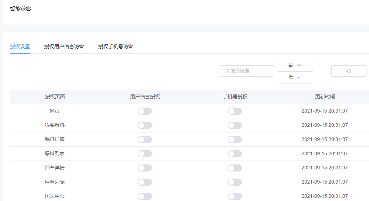The image size is (369, 201).
Task: Select the 爆料列表 page name cell
Action: click(x=54, y=153)
